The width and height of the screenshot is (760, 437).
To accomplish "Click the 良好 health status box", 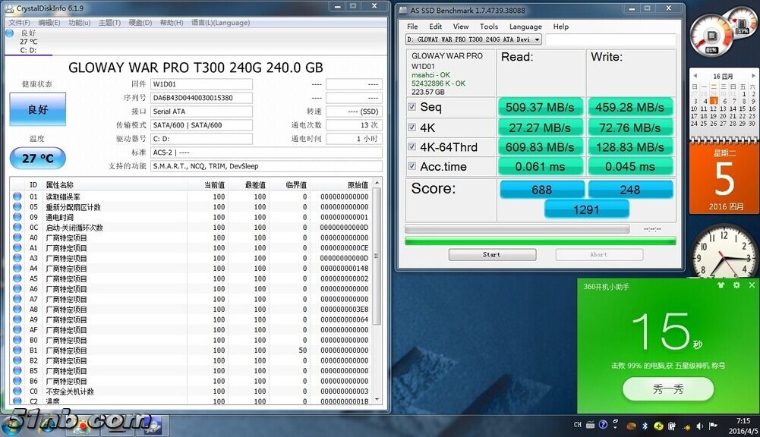I will (x=37, y=109).
